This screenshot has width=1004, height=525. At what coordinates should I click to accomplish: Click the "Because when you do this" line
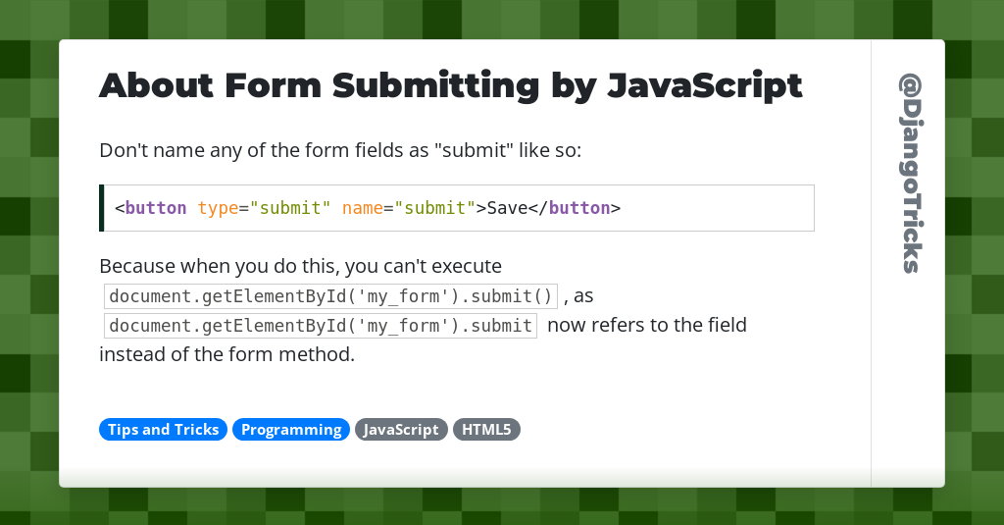(x=300, y=266)
